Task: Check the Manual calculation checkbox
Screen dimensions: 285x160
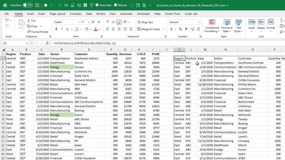Action: (116, 5)
